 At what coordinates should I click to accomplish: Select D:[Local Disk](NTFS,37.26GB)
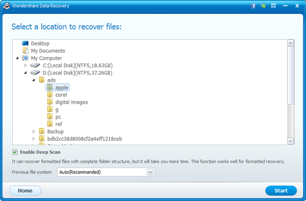pyautogui.click(x=78, y=73)
